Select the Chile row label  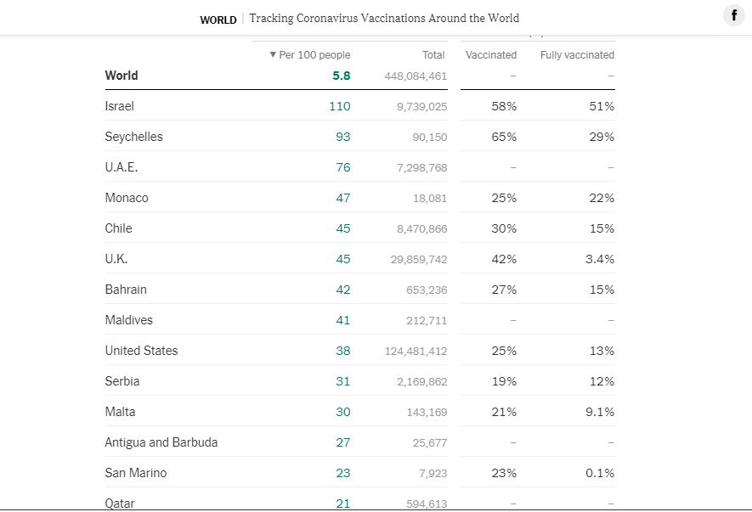[x=119, y=228]
